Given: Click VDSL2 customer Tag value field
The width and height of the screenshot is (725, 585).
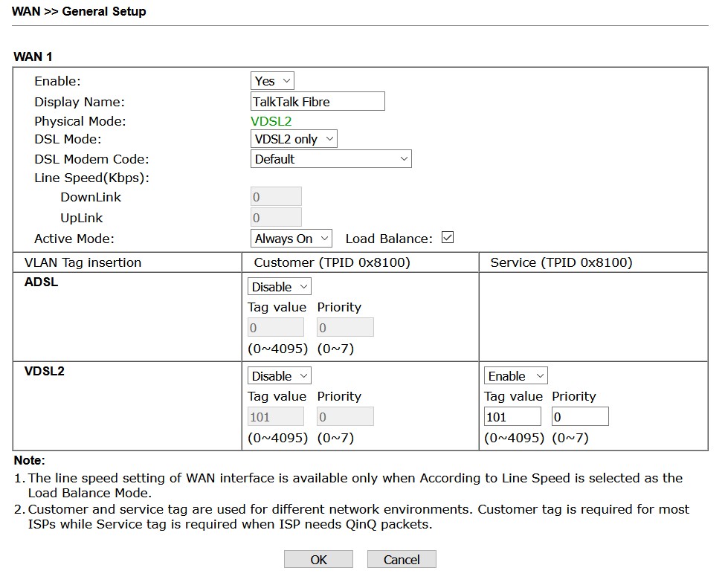Looking at the screenshot, I should coord(275,417).
